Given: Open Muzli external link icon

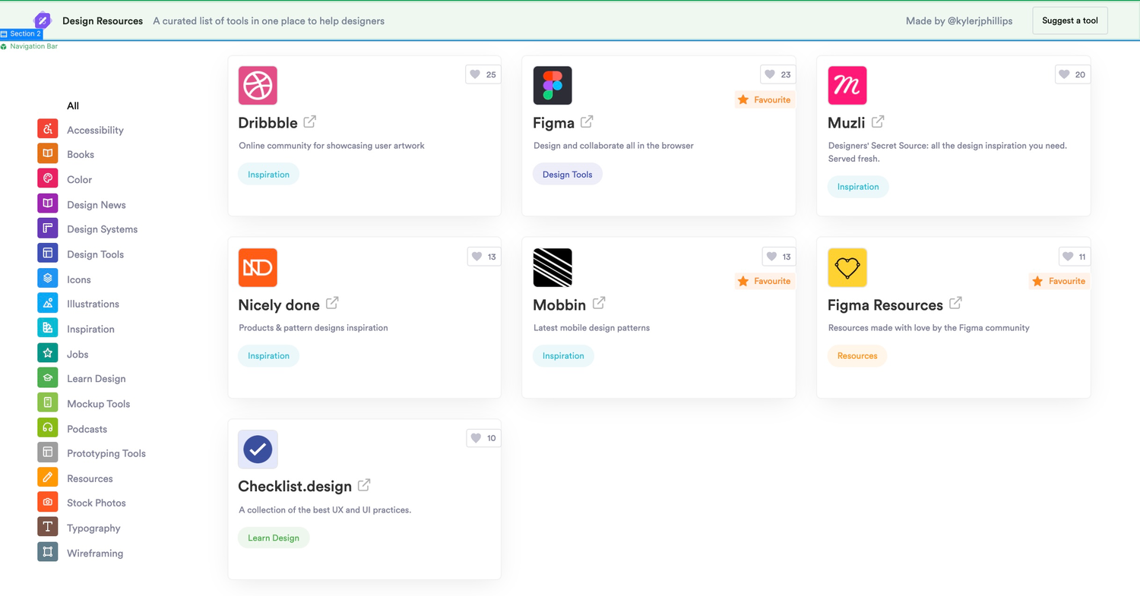Looking at the screenshot, I should [878, 121].
